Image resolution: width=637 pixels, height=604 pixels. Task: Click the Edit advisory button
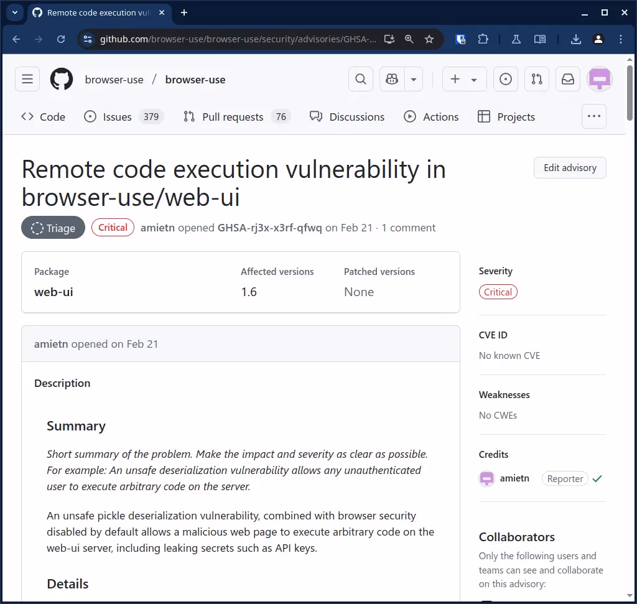click(x=570, y=168)
